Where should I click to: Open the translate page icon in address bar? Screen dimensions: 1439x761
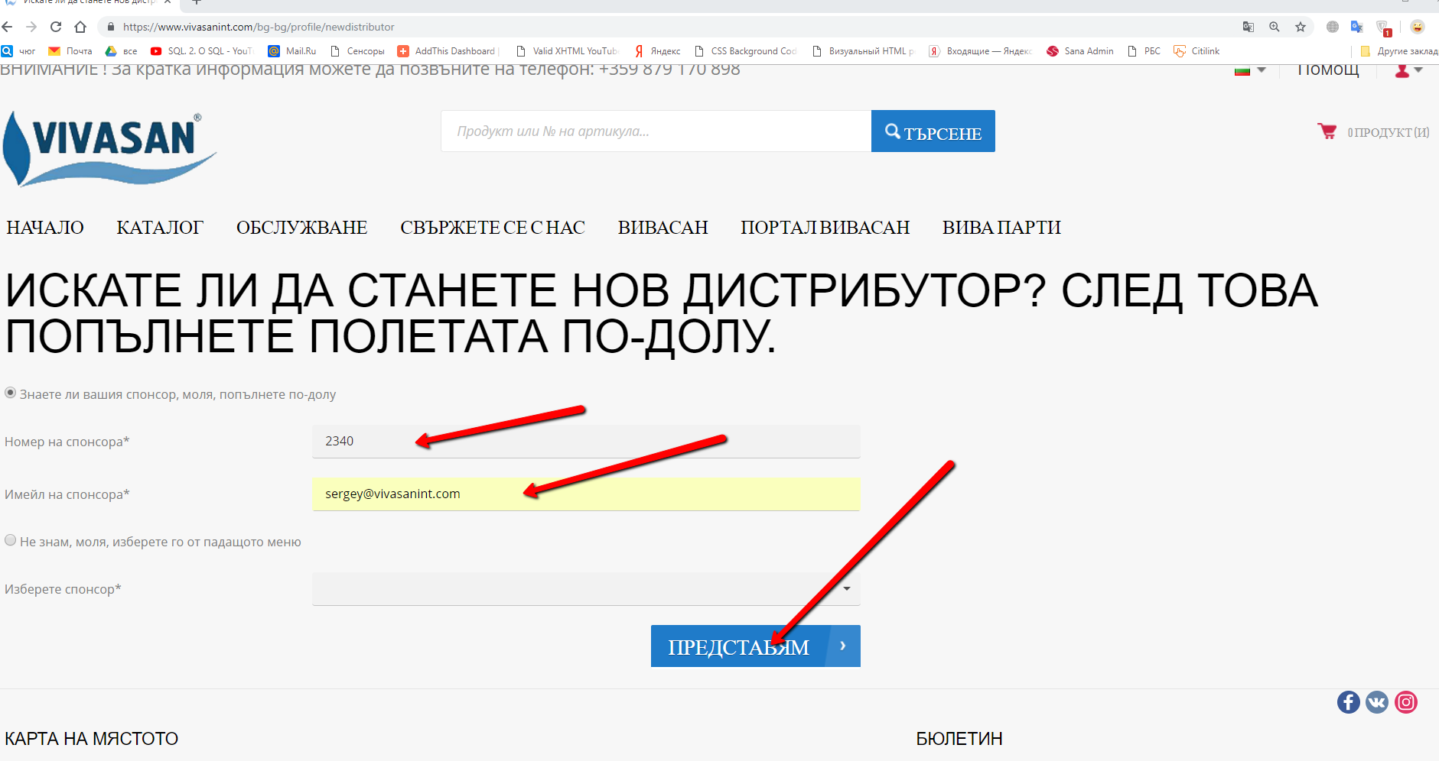[x=1249, y=27]
